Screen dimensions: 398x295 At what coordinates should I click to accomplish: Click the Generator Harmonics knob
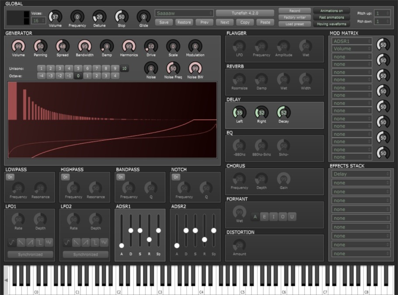pyautogui.click(x=129, y=46)
